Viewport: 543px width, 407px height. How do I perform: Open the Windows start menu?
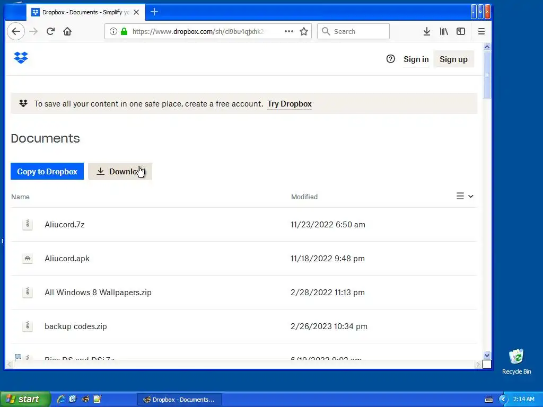click(x=25, y=399)
